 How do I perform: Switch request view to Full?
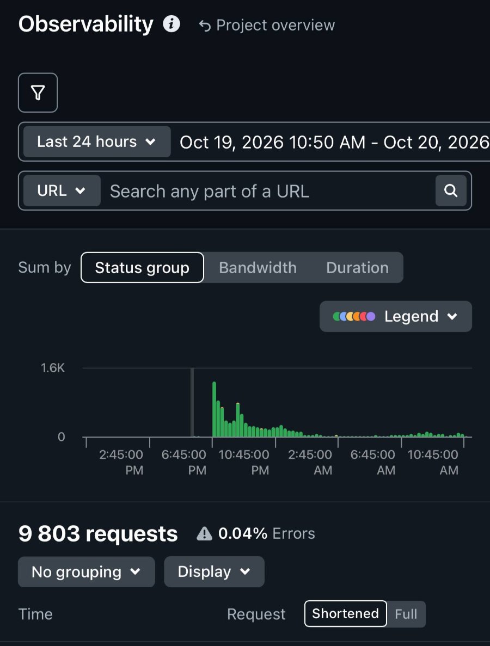click(406, 614)
